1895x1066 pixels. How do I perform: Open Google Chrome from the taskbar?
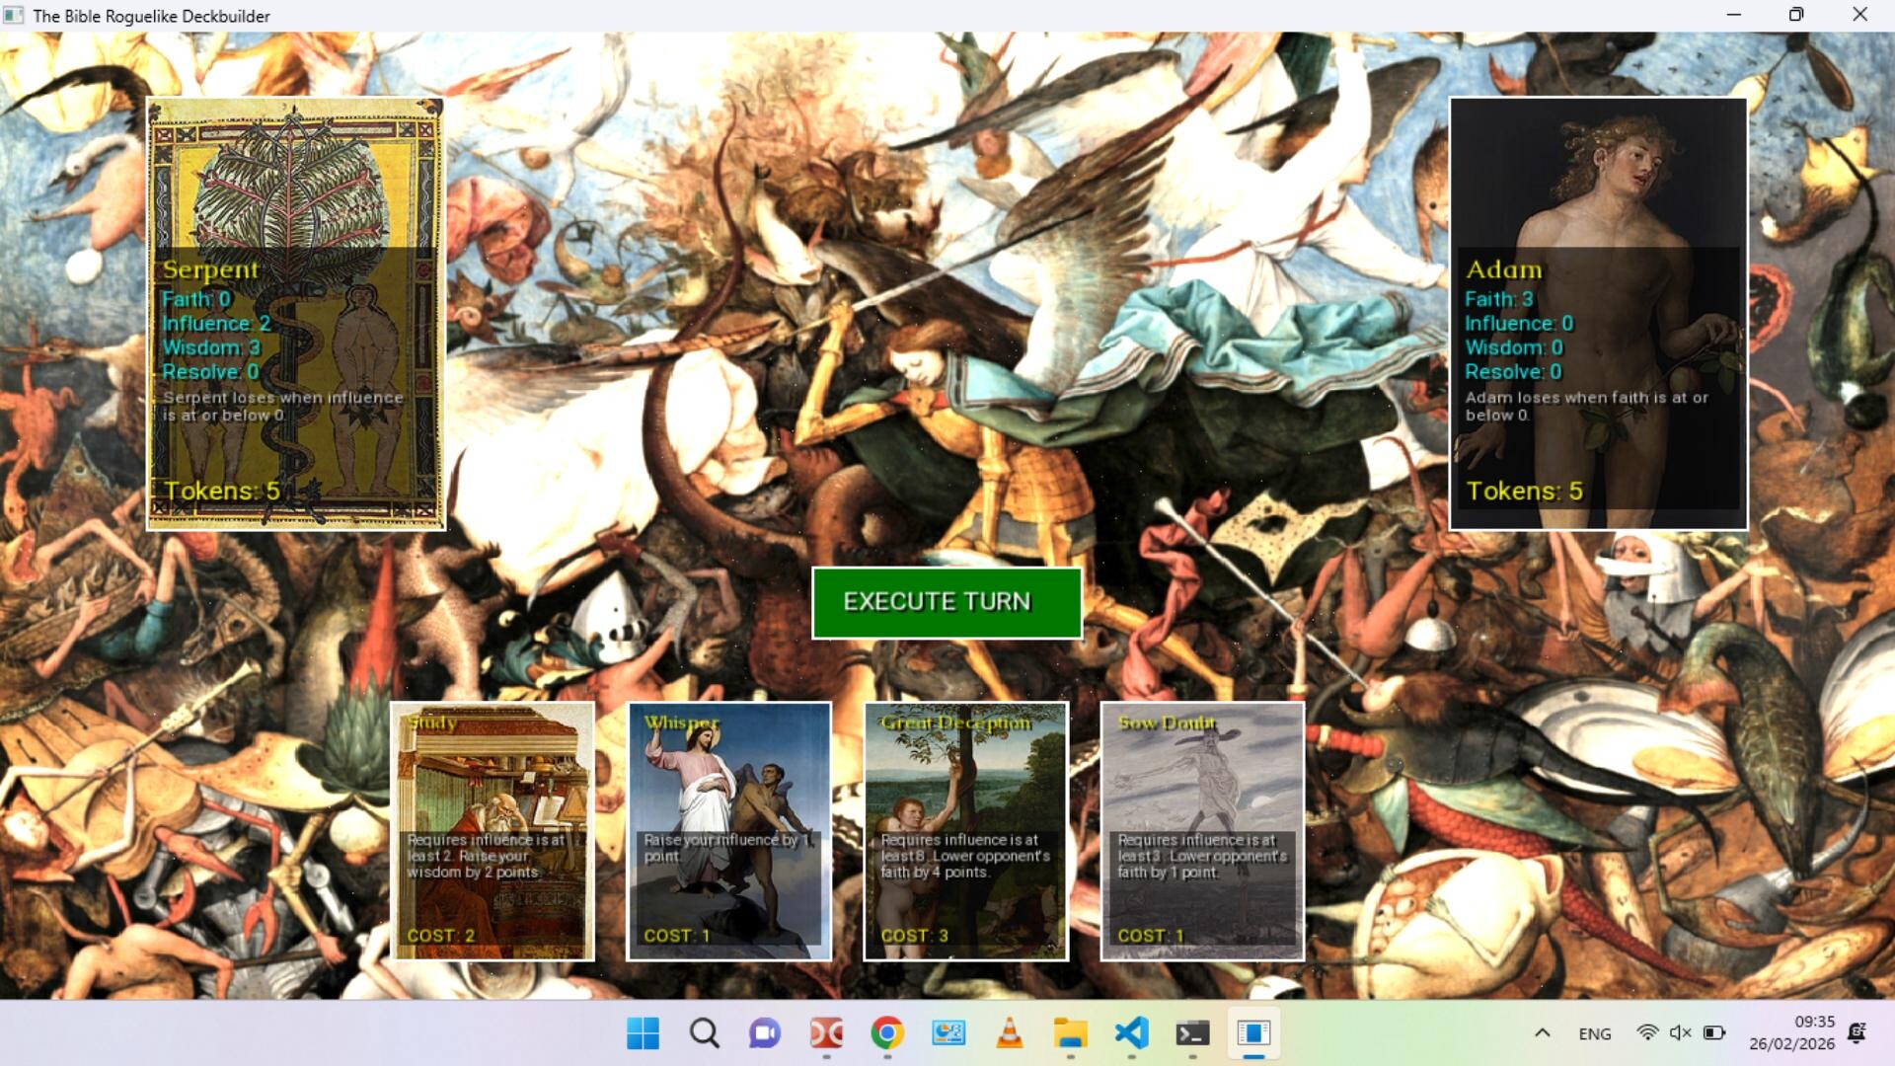click(x=887, y=1033)
